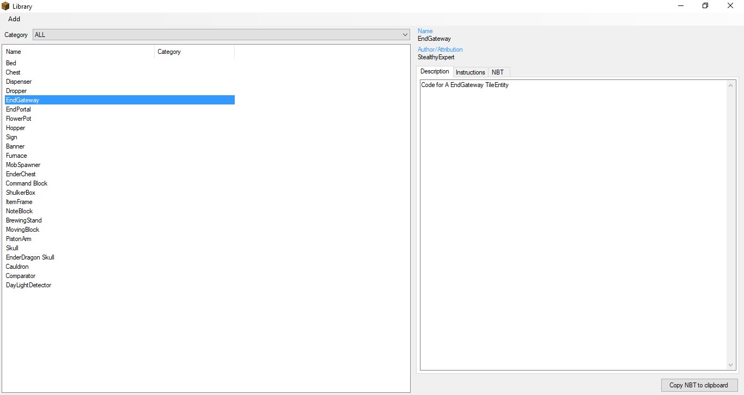
Task: Select the NoteBlock entry
Action: [19, 211]
